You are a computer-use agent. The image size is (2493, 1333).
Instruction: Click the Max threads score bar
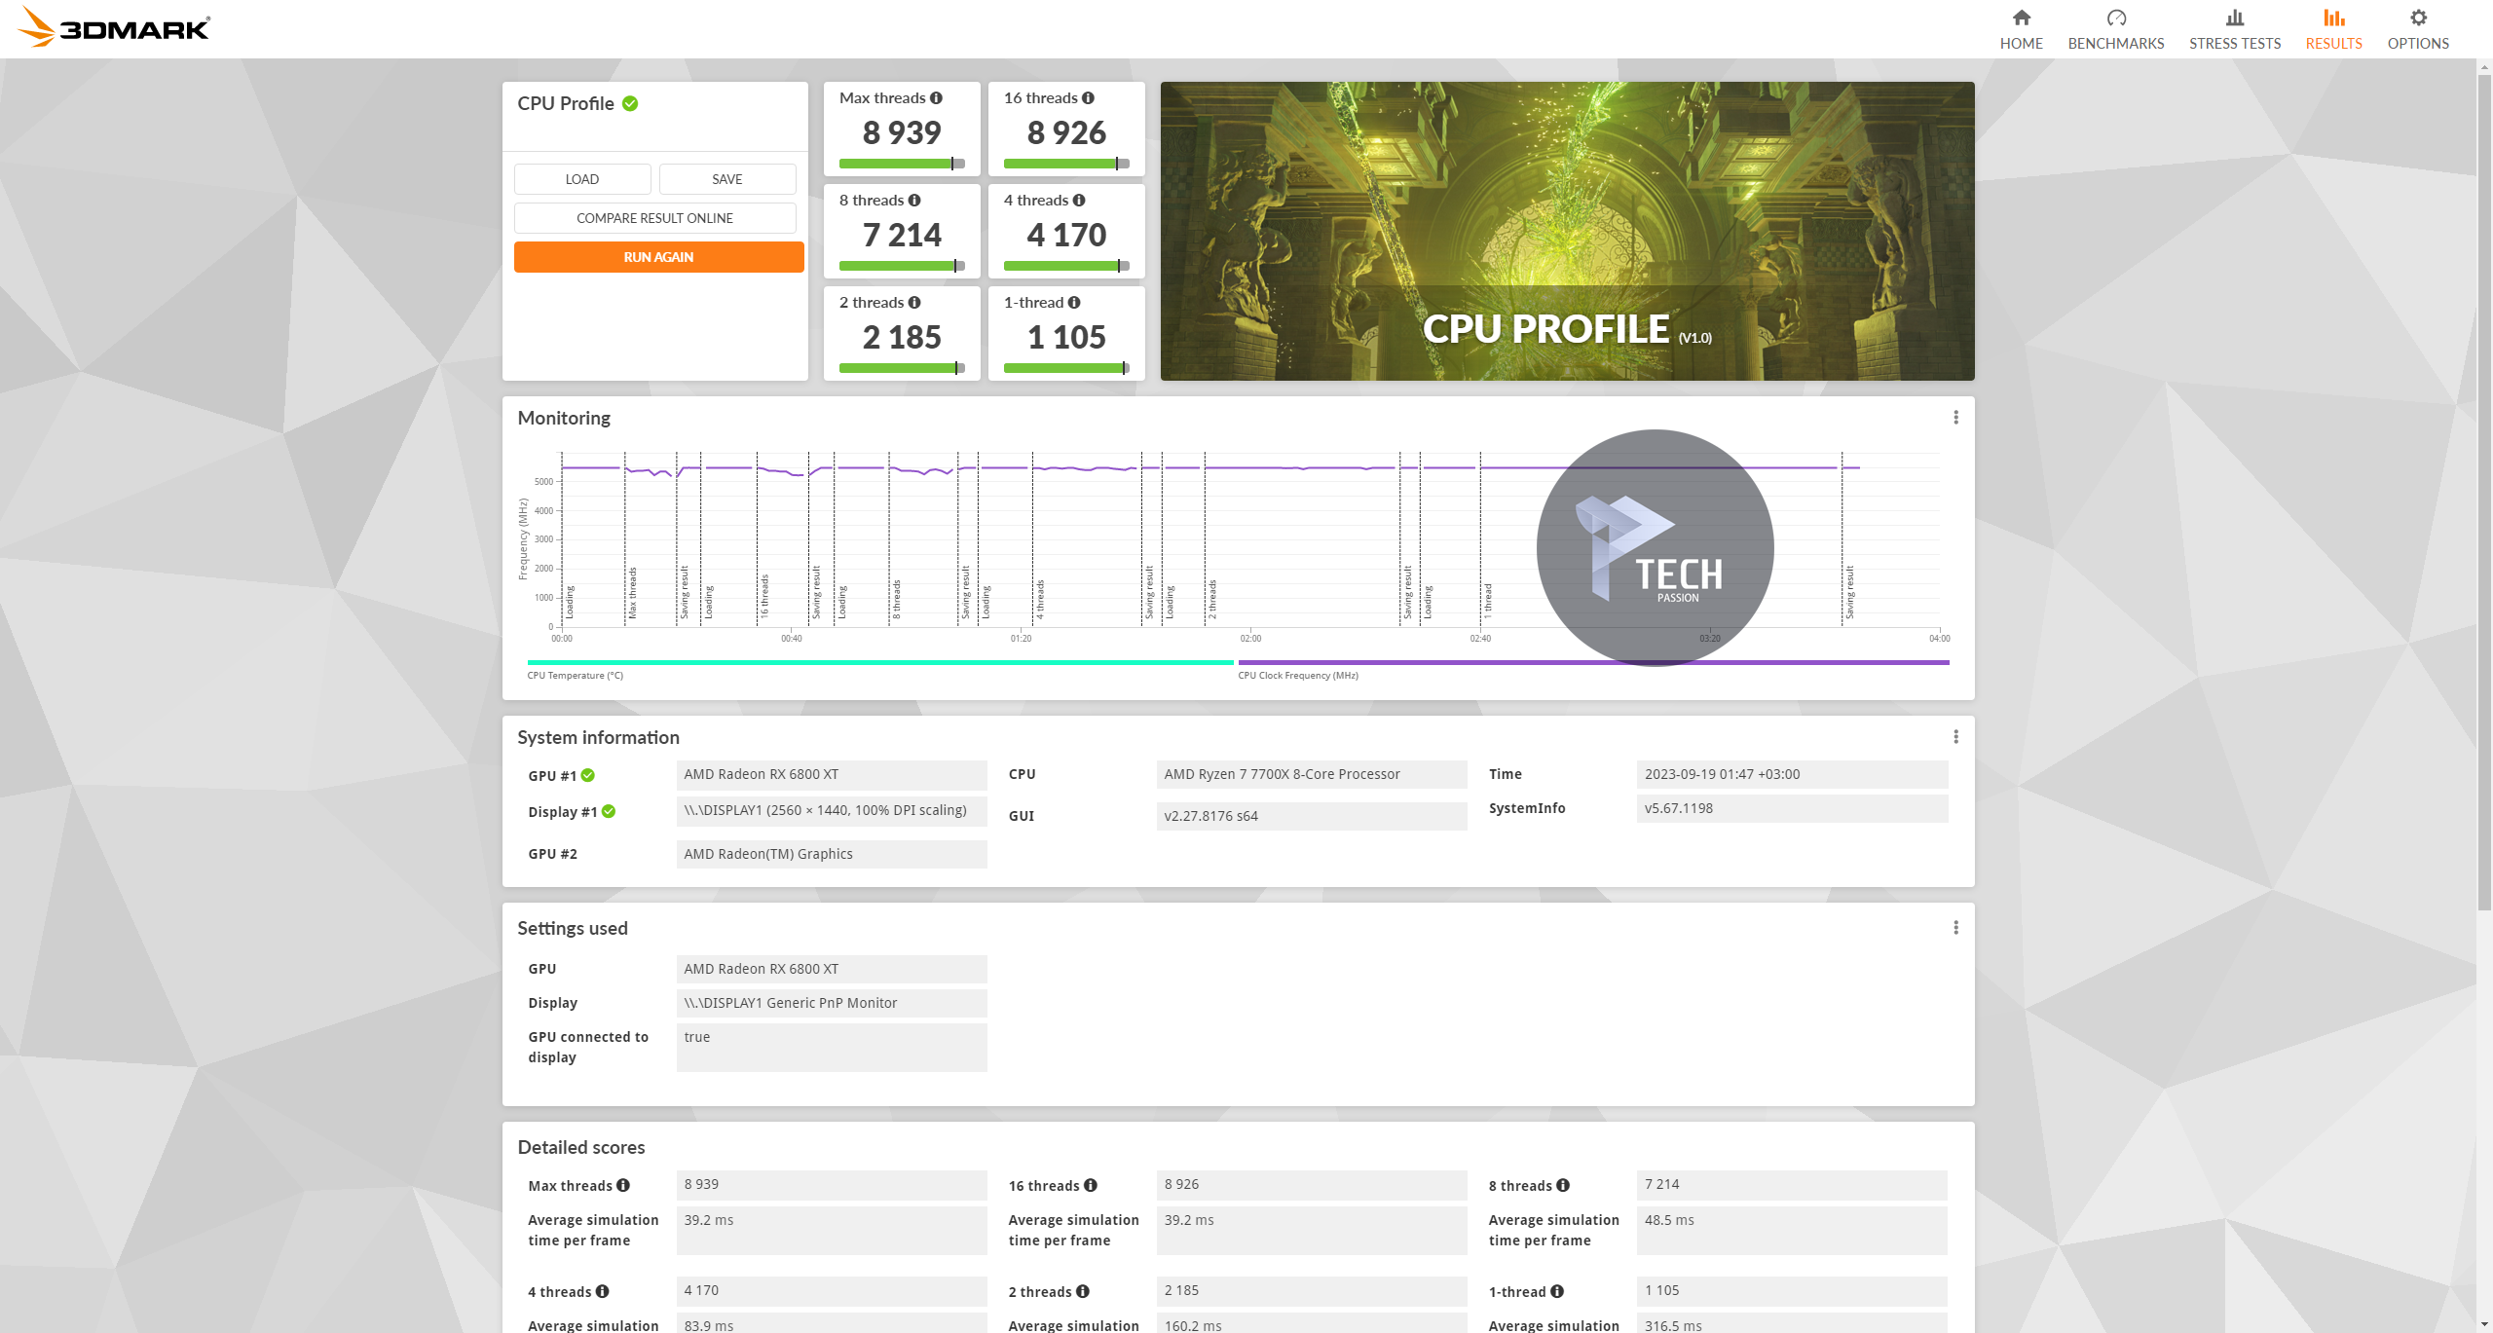click(901, 164)
